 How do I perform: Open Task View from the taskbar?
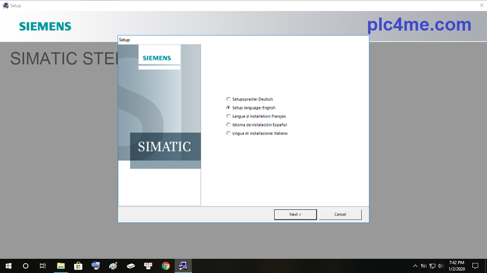click(x=43, y=266)
